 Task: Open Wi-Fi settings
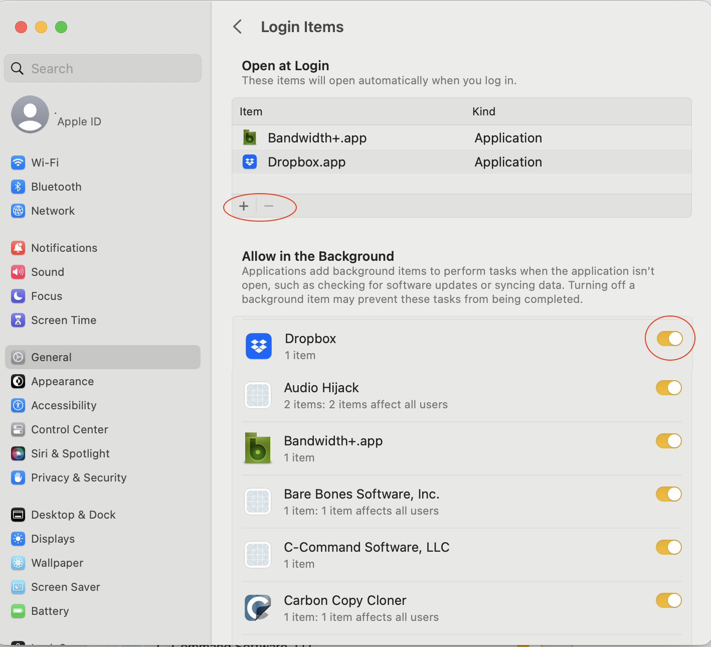tap(103, 163)
